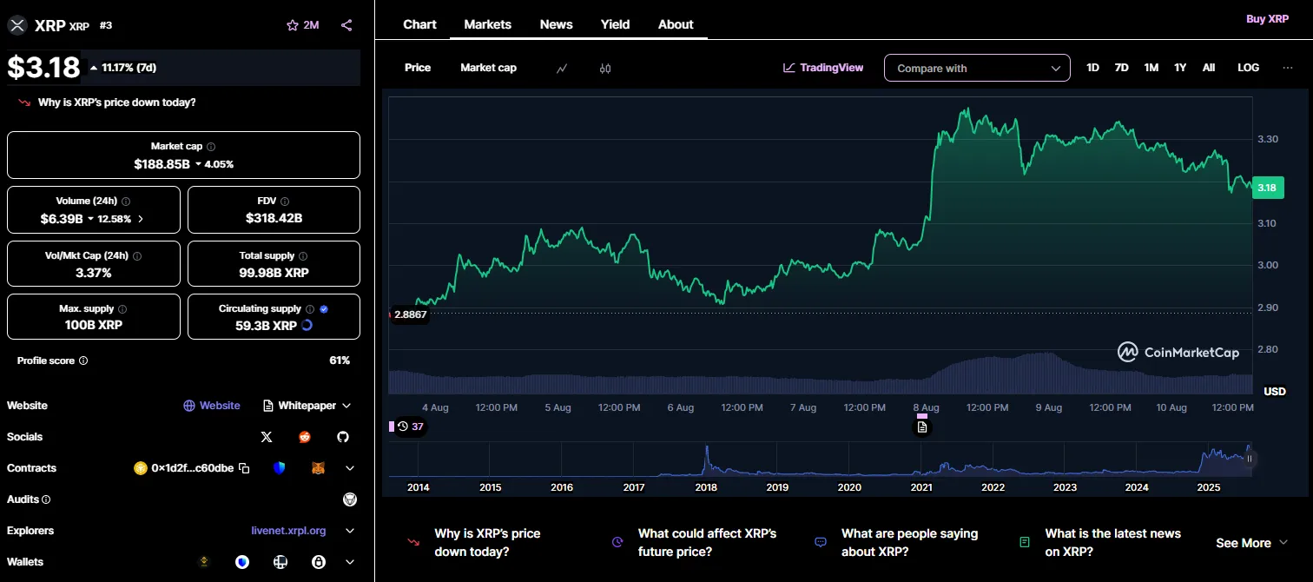The image size is (1313, 582).
Task: Click the globe-style wallet icon in Wallets row
Action: pos(280,562)
